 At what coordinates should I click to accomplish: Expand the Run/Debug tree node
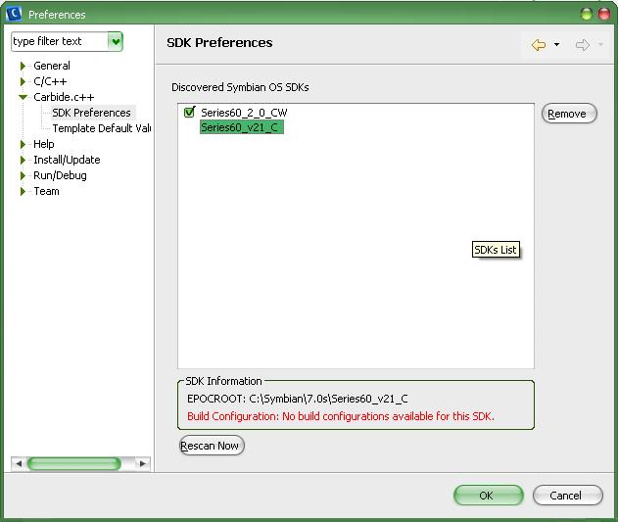tap(23, 176)
